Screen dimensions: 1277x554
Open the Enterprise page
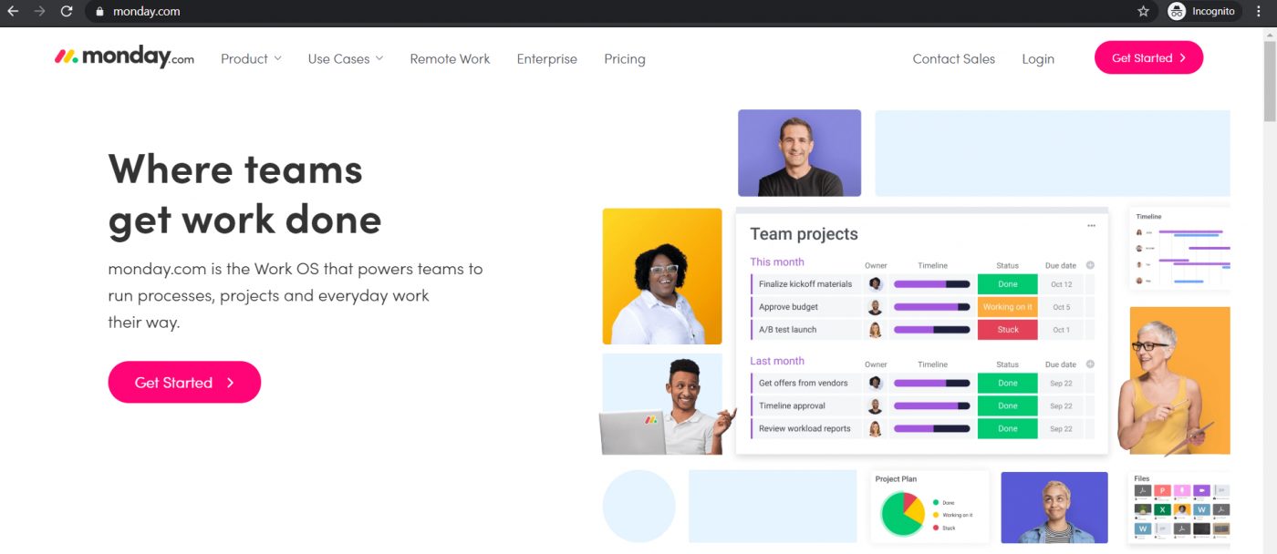pyautogui.click(x=547, y=58)
